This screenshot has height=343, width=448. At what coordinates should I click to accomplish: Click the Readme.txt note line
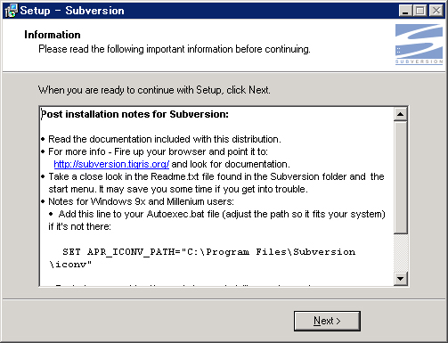tap(216, 183)
